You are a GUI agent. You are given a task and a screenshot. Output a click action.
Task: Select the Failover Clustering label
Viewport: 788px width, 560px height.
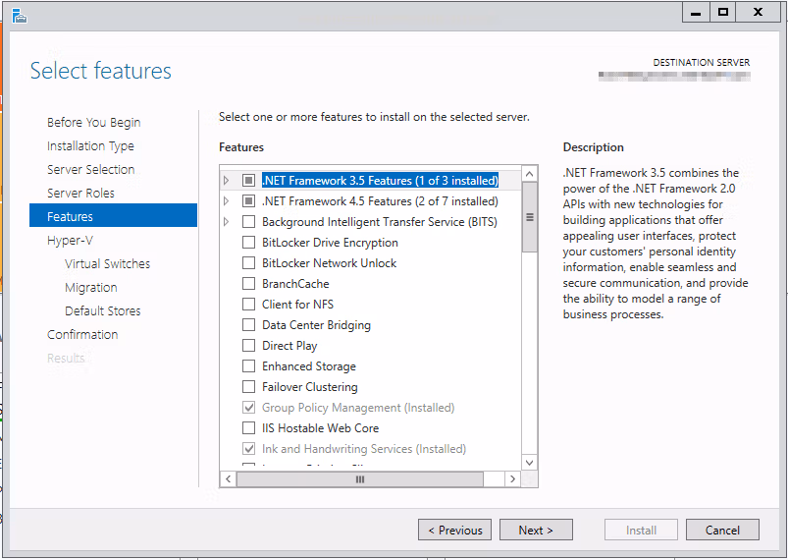309,387
